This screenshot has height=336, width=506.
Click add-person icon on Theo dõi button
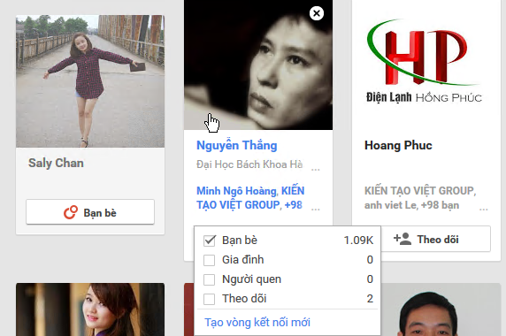tap(402, 239)
